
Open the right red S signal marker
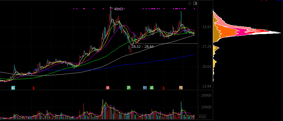pos(164,88)
